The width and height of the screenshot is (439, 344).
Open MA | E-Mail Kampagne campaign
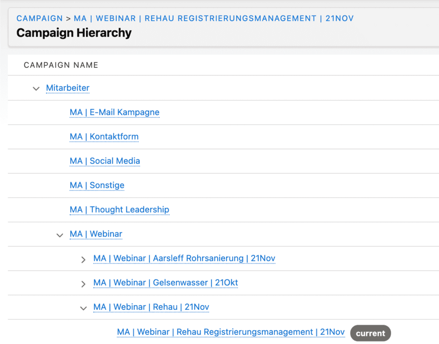pos(115,112)
